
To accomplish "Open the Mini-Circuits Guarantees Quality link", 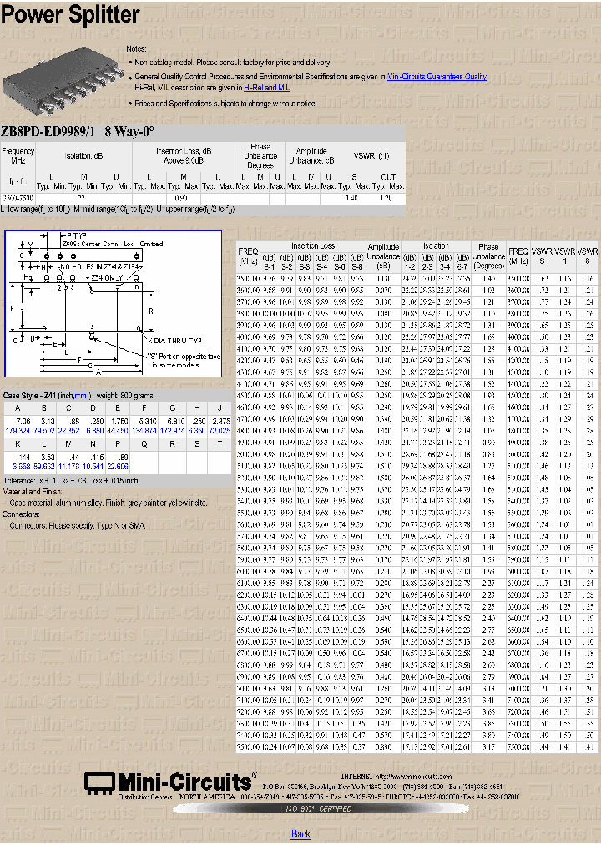I will (437, 77).
